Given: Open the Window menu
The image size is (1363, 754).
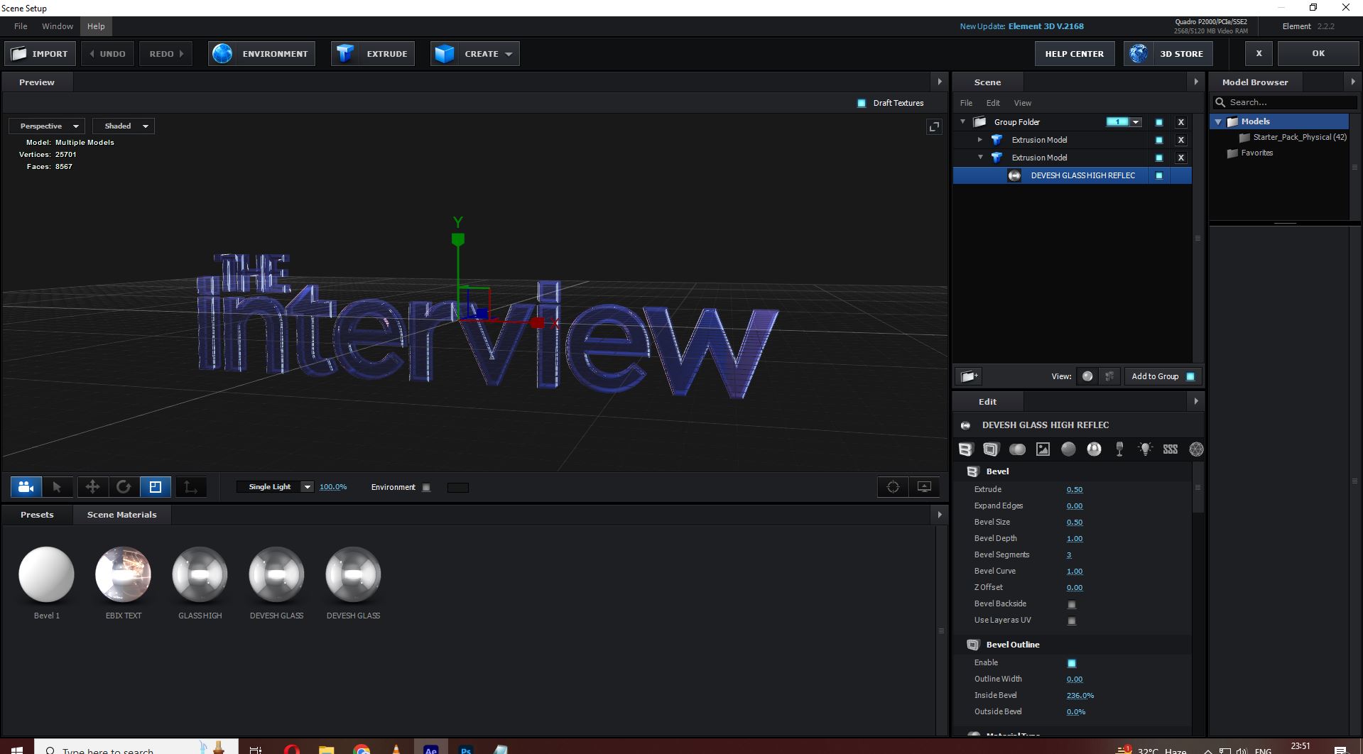Looking at the screenshot, I should point(58,26).
